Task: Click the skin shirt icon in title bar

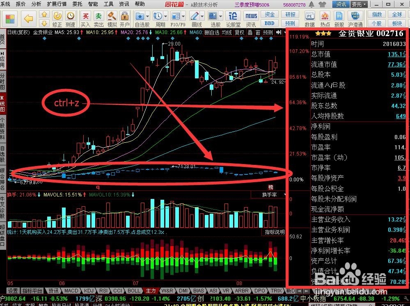Action: coord(323,5)
